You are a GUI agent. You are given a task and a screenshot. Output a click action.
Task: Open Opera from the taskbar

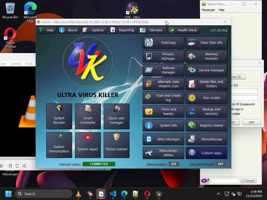pos(147,194)
